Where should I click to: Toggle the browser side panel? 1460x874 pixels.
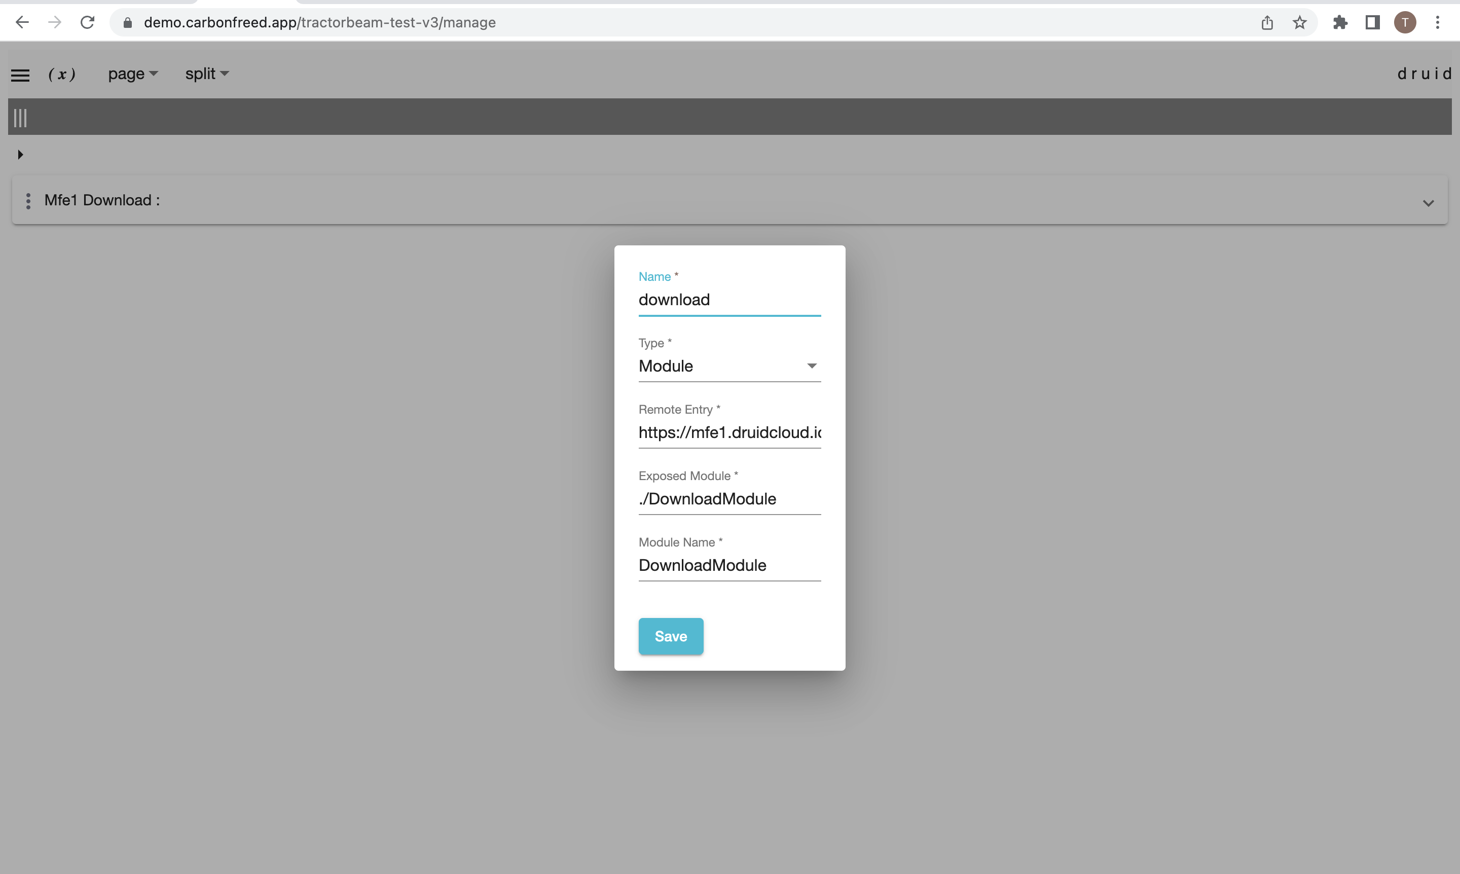[x=1373, y=22]
